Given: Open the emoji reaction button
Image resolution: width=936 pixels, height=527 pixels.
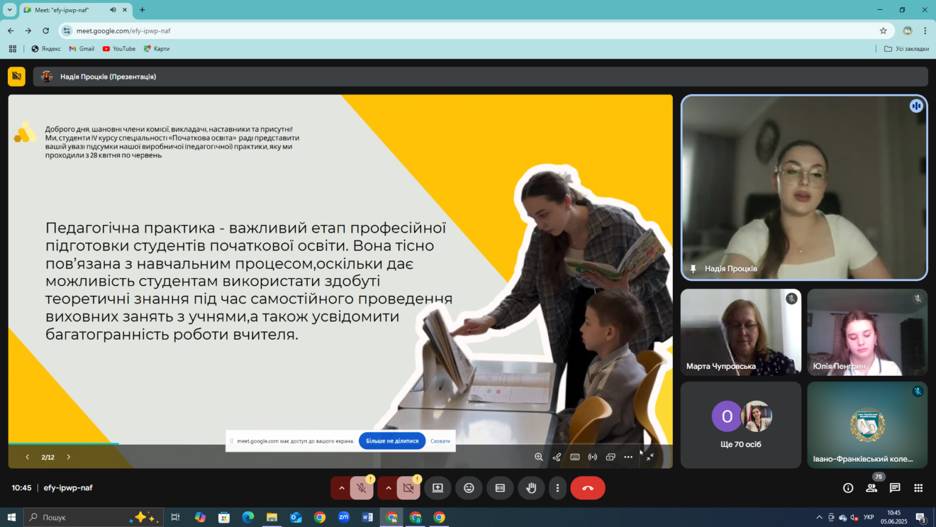Looking at the screenshot, I should (469, 488).
